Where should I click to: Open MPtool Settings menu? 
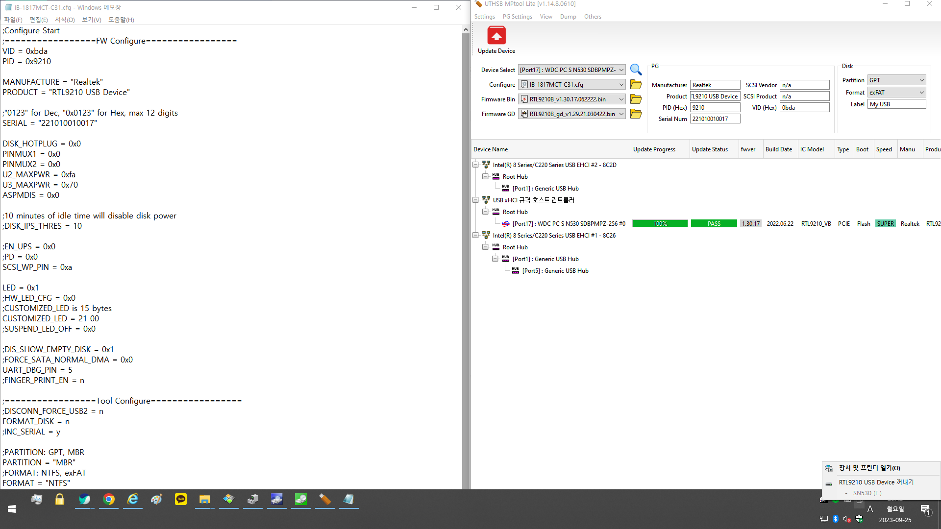point(484,17)
